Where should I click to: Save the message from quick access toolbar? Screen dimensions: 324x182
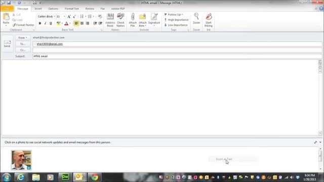coord(9,3)
